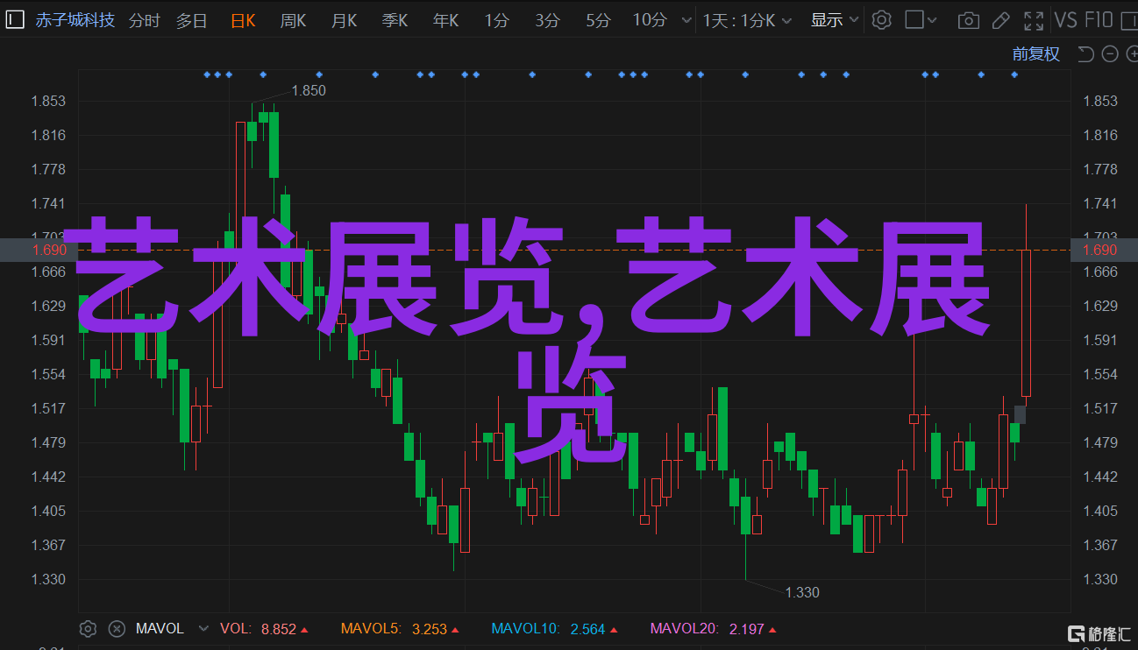Switch to 5分 five-minute chart

(x=598, y=19)
